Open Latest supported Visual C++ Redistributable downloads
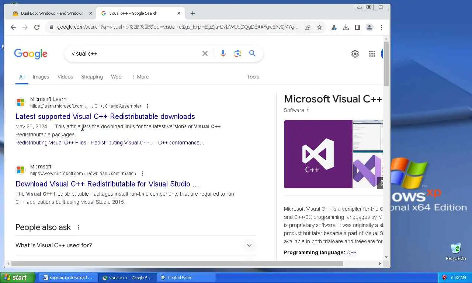The image size is (472, 283). pyautogui.click(x=105, y=116)
